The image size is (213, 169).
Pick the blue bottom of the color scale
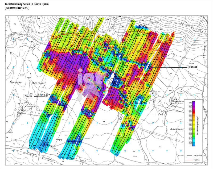click(194, 145)
